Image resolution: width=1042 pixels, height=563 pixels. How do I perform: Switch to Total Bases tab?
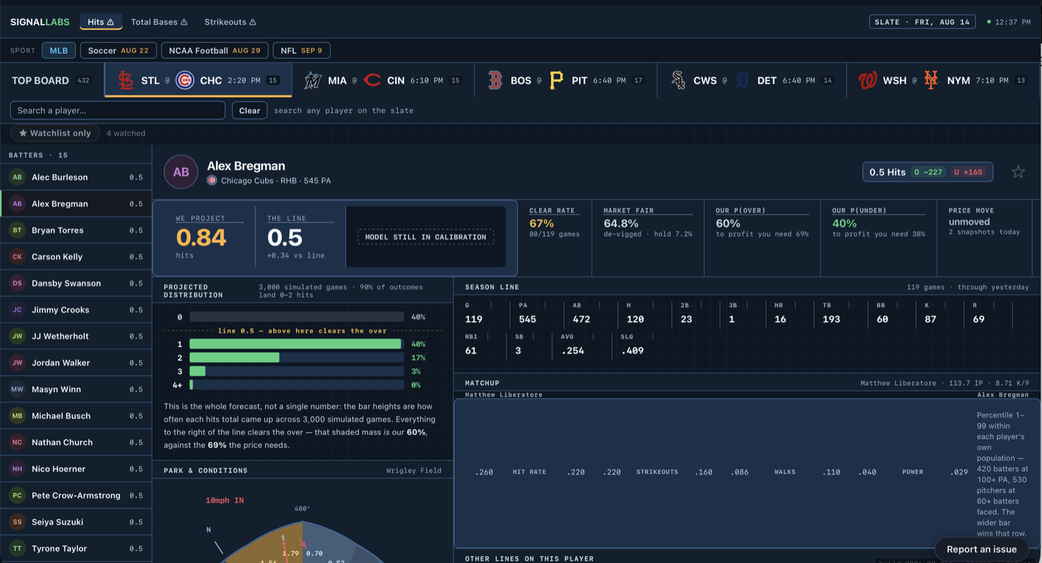(x=159, y=22)
